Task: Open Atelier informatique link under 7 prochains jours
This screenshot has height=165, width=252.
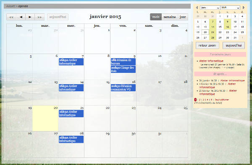Action: (211, 61)
